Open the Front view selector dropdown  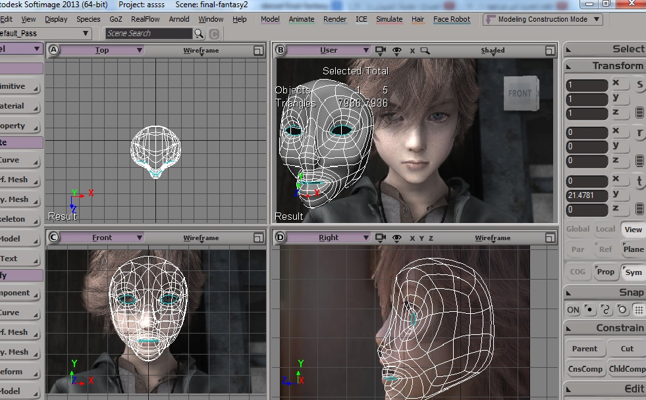click(x=102, y=238)
